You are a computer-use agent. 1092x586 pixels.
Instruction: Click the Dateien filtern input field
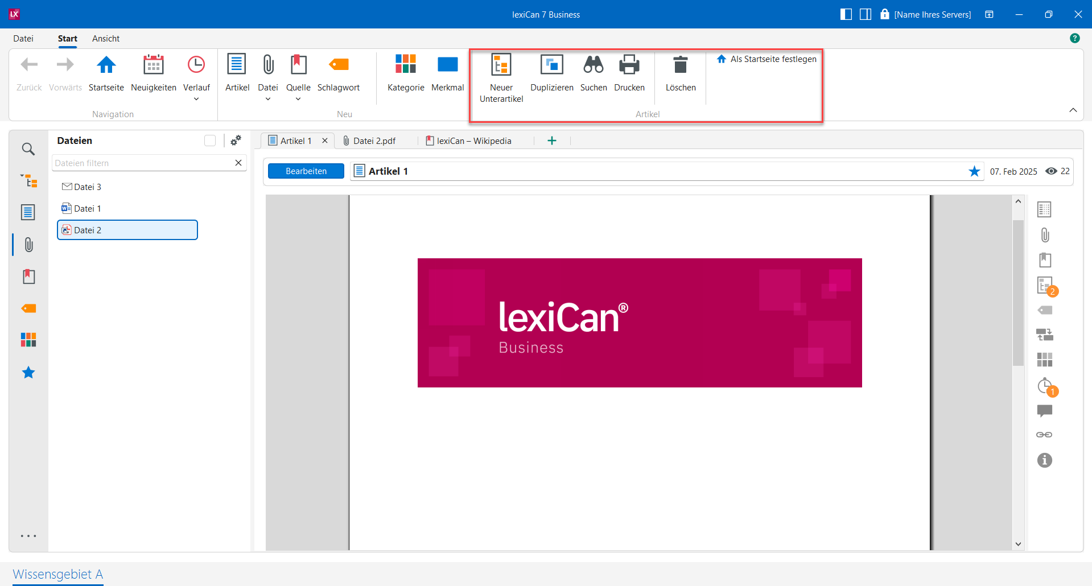(x=142, y=163)
